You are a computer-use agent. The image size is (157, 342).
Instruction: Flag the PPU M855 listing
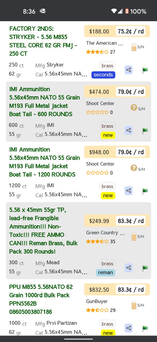click(x=145, y=328)
